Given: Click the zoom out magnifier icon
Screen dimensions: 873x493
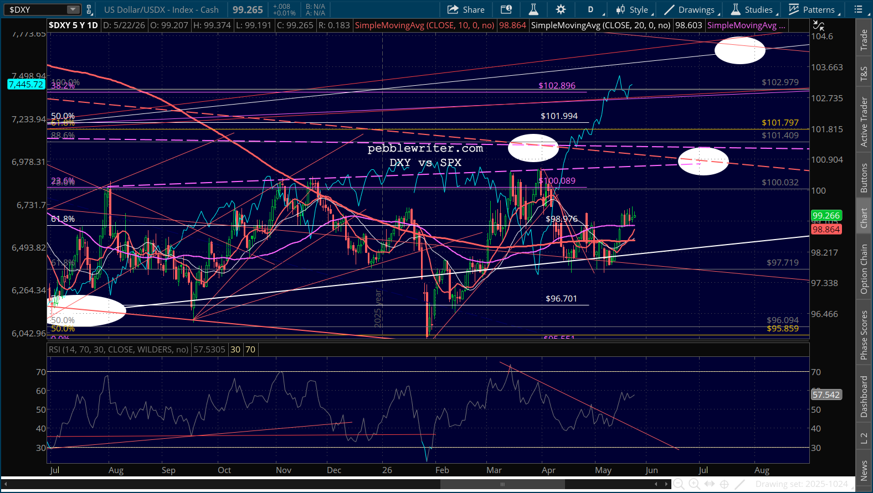Looking at the screenshot, I should click(x=678, y=484).
